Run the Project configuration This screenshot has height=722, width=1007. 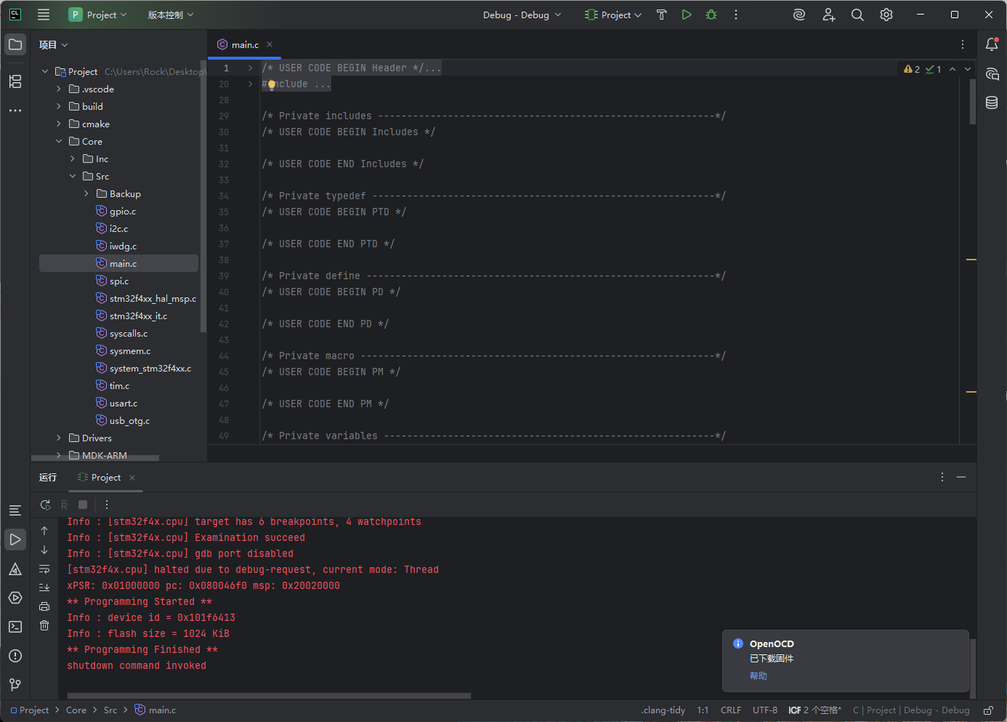(x=687, y=15)
